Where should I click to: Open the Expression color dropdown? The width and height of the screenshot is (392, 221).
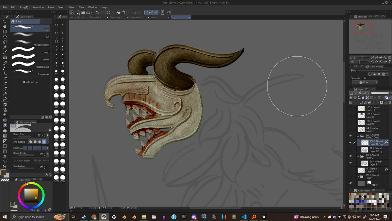pos(365,83)
